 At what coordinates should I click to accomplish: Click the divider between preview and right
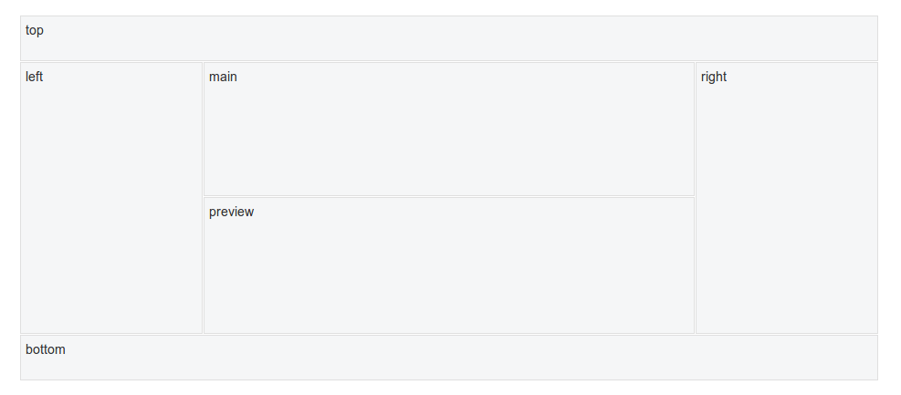pos(696,265)
